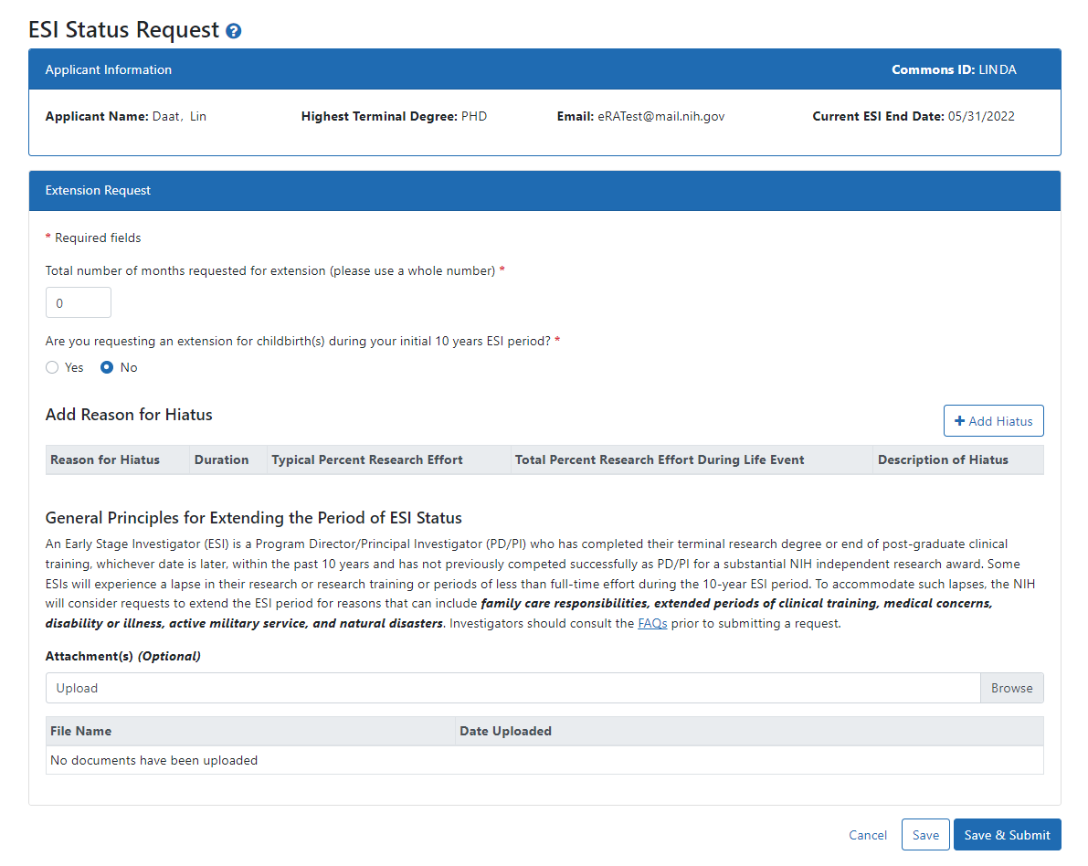
Task: Click Total Percent Research Effort During Life Event header
Action: tap(692, 460)
